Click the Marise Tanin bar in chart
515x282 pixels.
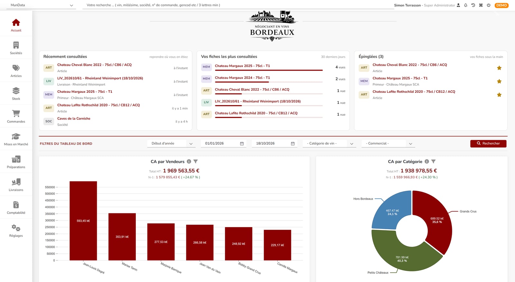click(x=122, y=237)
